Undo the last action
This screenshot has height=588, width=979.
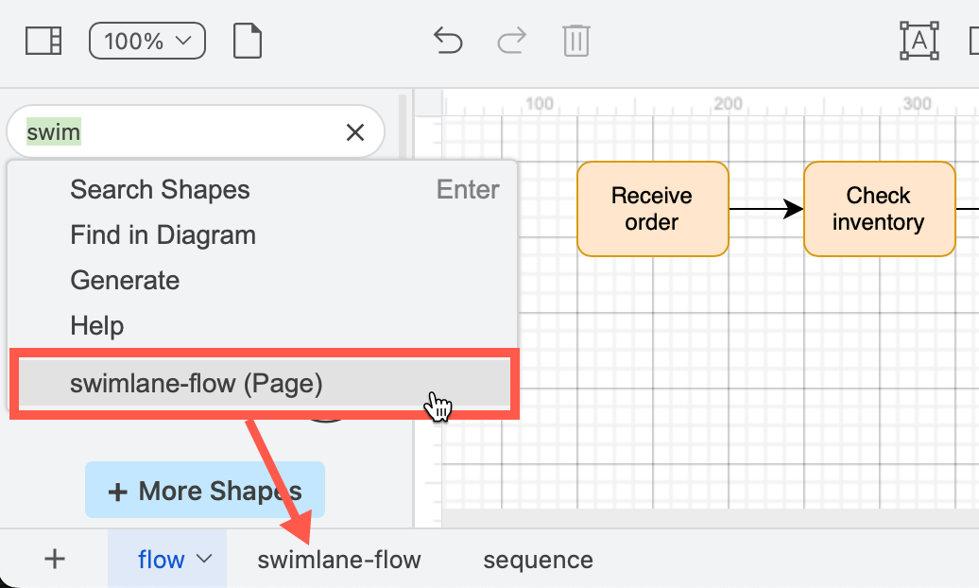coord(448,40)
